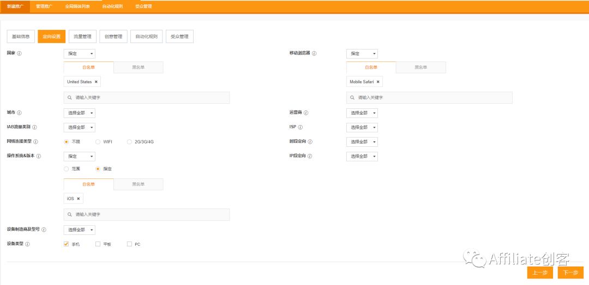The image size is (589, 285).
Task: Select the 黑名单 tab under 国家
Action: coord(138,67)
